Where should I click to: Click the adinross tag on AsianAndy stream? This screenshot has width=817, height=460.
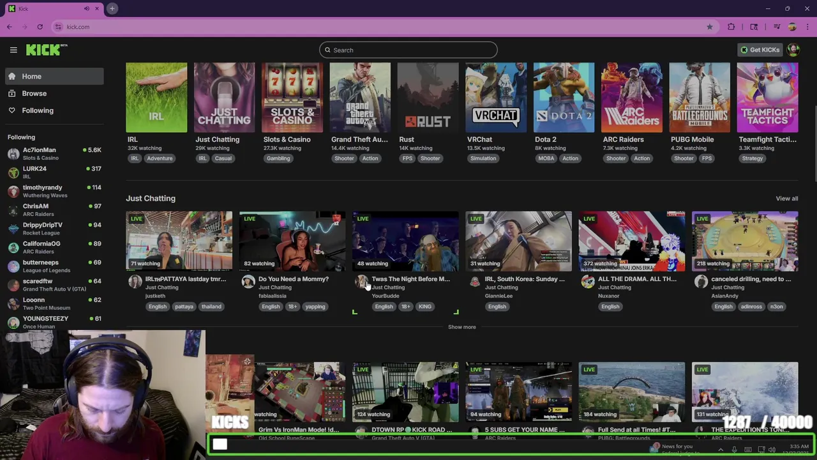(751, 307)
